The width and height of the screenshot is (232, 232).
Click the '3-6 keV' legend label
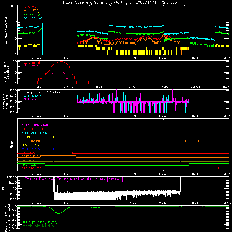click(30, 7)
